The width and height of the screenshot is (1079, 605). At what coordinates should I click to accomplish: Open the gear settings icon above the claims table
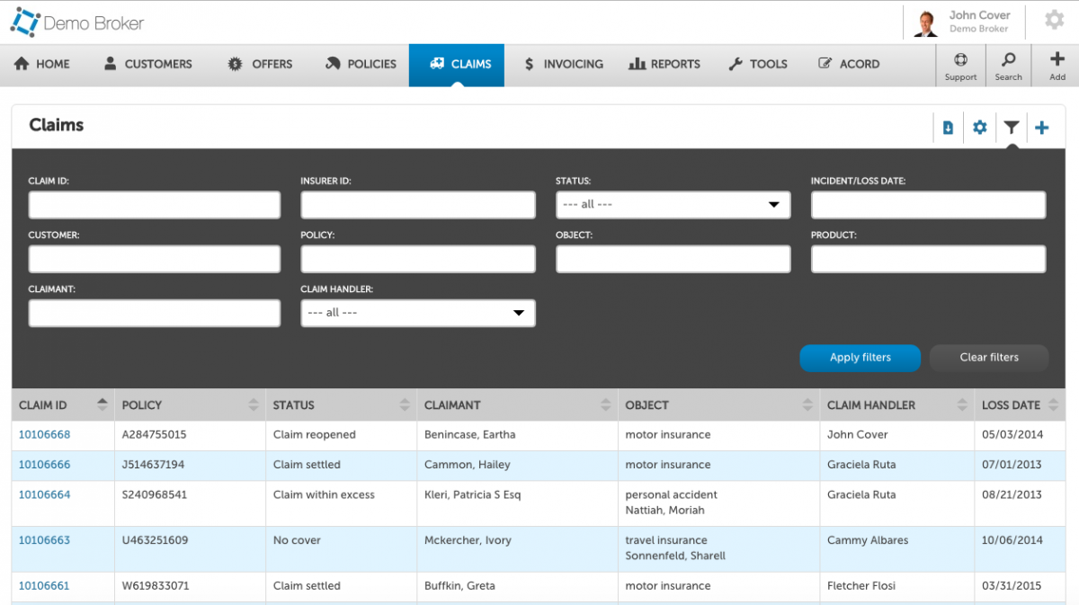979,128
